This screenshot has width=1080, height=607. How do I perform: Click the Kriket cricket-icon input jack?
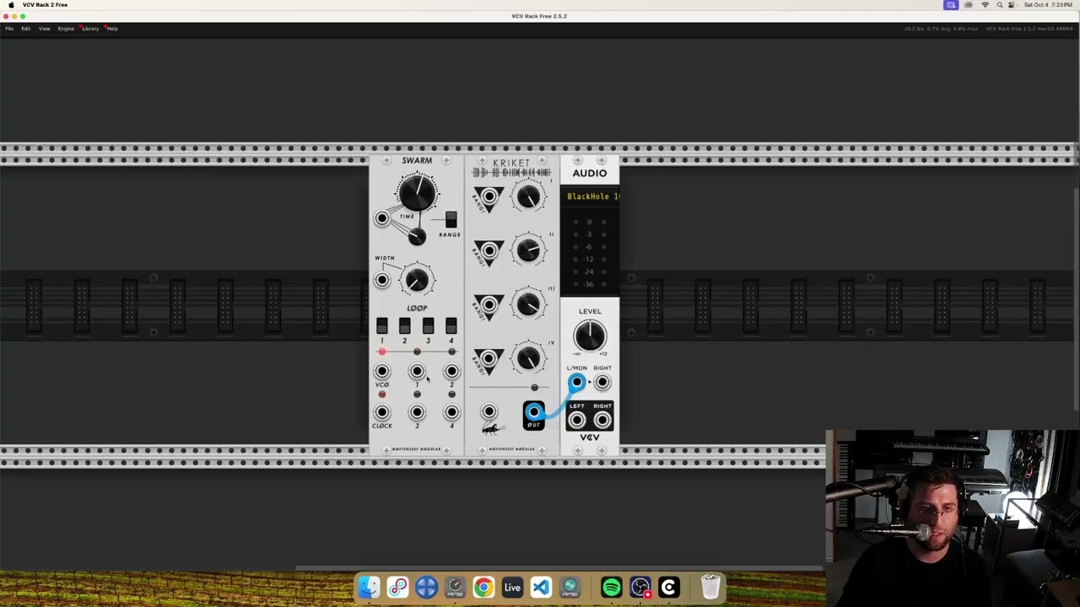pyautogui.click(x=489, y=412)
